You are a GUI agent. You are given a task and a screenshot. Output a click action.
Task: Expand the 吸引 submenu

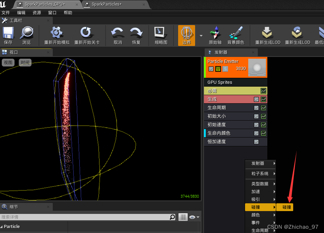tap(260, 199)
